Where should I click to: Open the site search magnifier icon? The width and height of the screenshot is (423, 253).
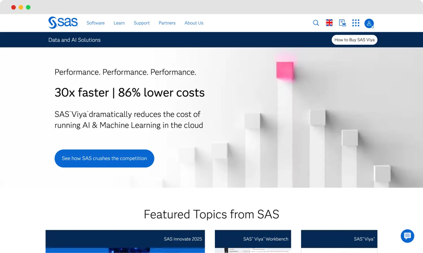coord(316,23)
